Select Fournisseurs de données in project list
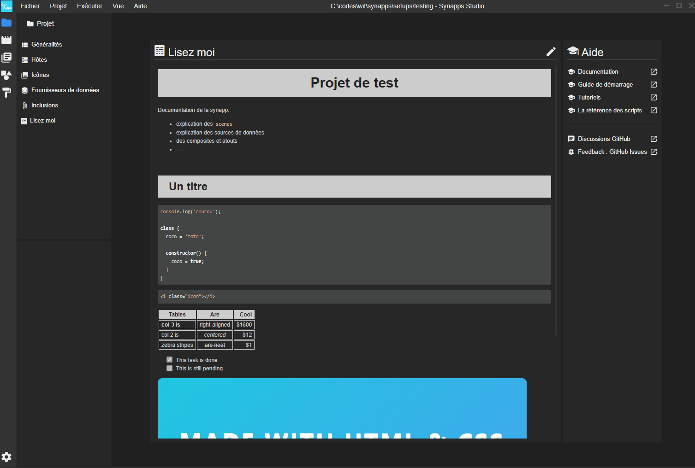Image resolution: width=695 pixels, height=468 pixels. (x=65, y=90)
